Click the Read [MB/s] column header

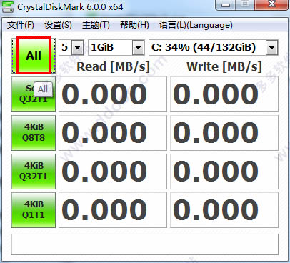(113, 66)
